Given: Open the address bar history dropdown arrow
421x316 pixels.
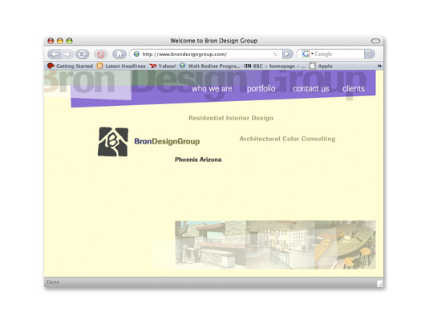Looking at the screenshot, I should tap(276, 55).
